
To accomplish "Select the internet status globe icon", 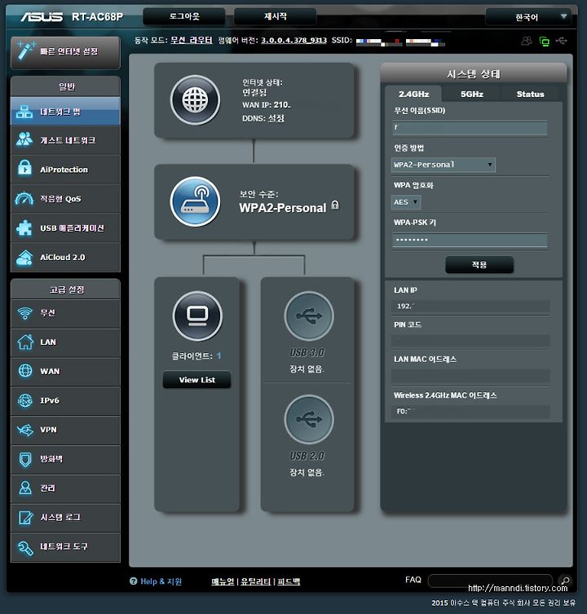I will click(x=195, y=99).
